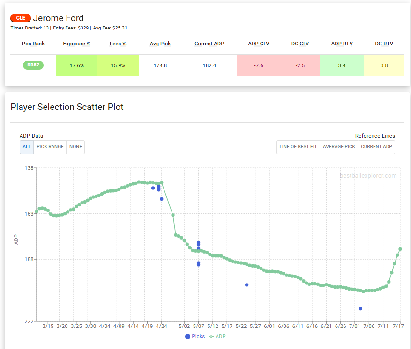This screenshot has width=411, height=349.
Task: Switch ADP Data to PICK RANGE
Action: click(50, 147)
